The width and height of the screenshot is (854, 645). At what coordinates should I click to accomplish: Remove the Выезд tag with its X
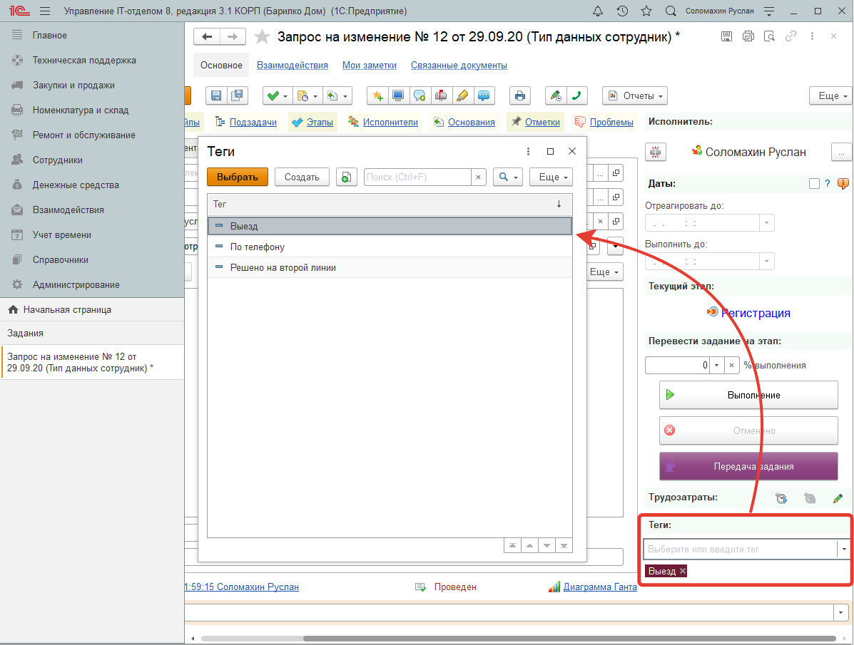(x=683, y=571)
